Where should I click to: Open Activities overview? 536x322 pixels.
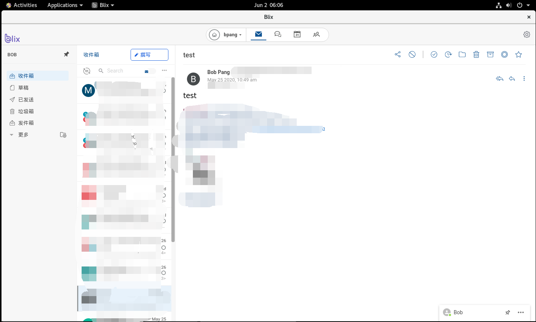coord(22,5)
